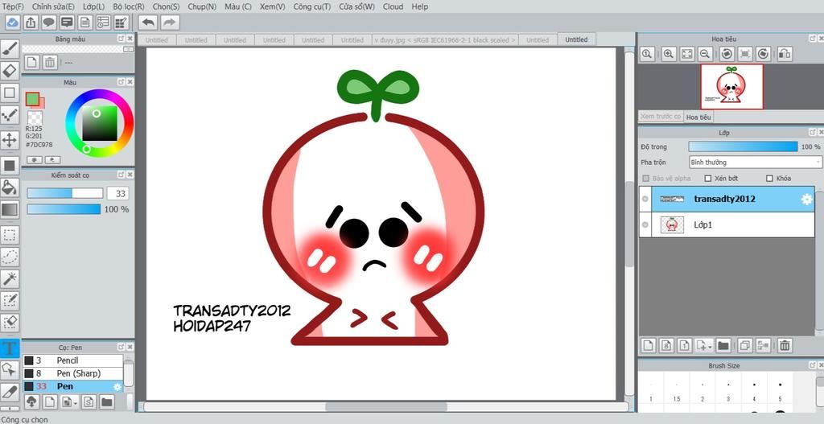Adjust the Độ trong layer opacity slider
824x424 pixels.
tap(743, 146)
